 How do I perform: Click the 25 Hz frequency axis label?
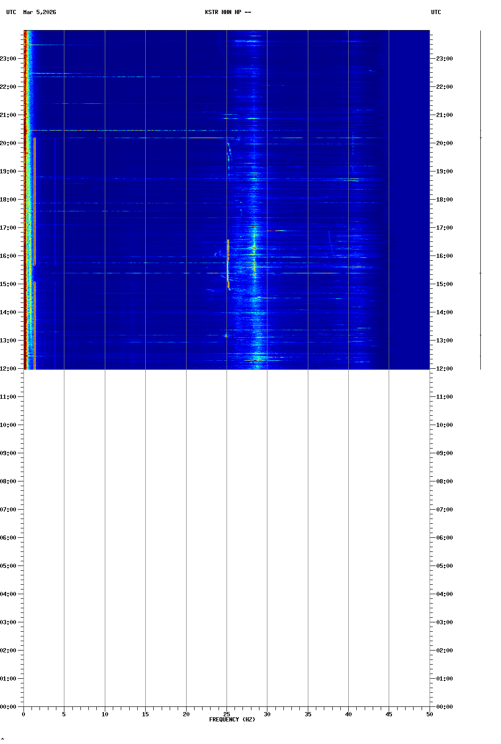(227, 714)
